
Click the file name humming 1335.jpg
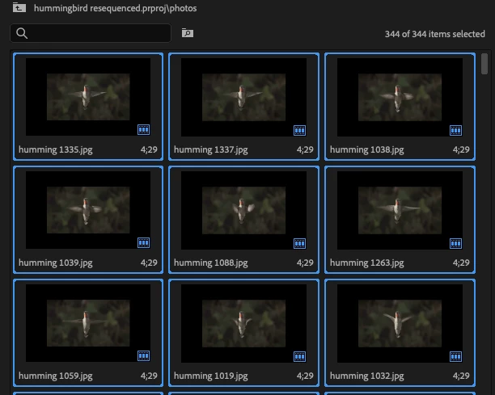coord(56,149)
